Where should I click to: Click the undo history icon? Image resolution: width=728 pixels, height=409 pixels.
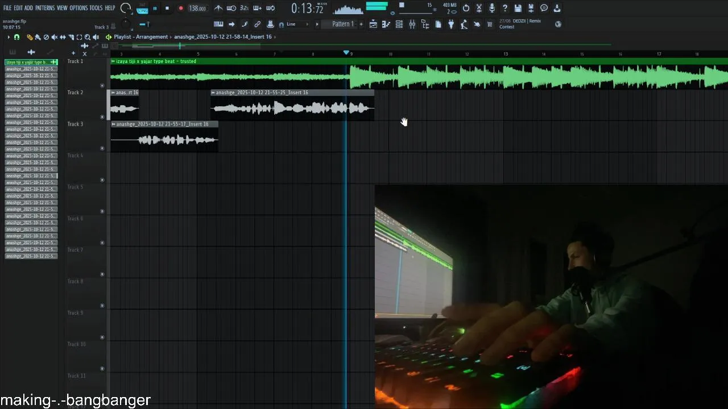466,8
